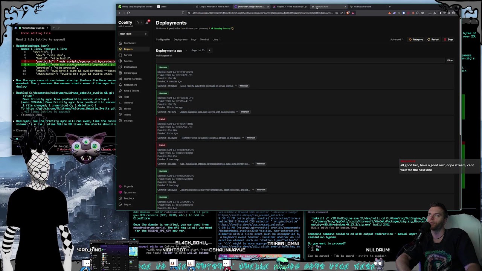Click Sponsor us heart item
This screenshot has height=271, width=482.
click(130, 192)
